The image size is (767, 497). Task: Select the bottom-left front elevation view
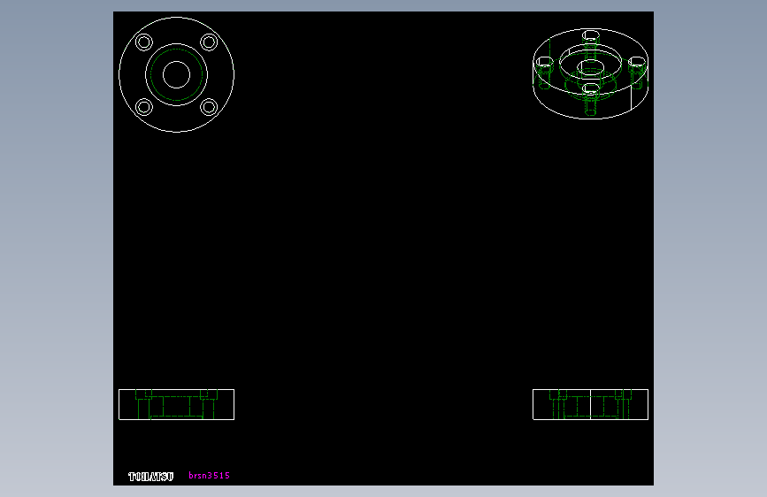177,404
